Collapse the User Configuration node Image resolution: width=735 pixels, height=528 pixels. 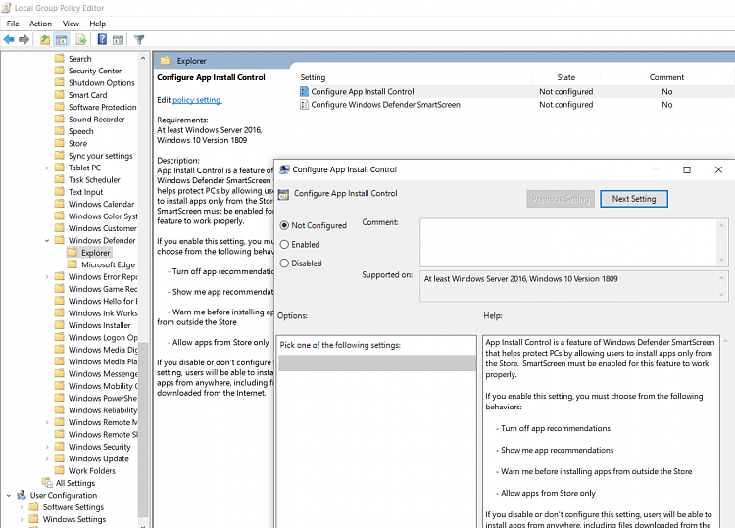9,495
